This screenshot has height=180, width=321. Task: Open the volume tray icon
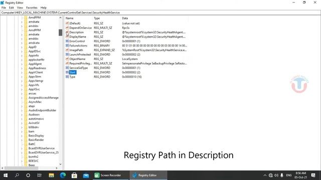click(276, 175)
